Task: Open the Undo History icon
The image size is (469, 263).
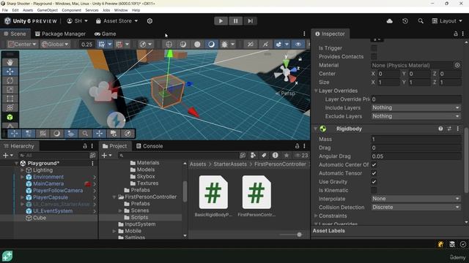Action: coord(405,21)
